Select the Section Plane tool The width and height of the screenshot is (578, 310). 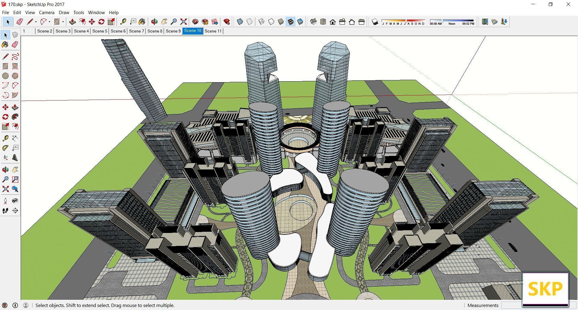15,211
